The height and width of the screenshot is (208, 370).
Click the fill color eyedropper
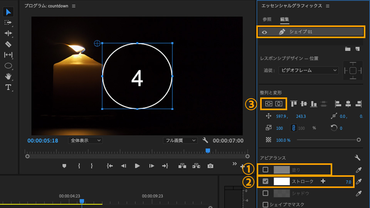[x=358, y=170]
